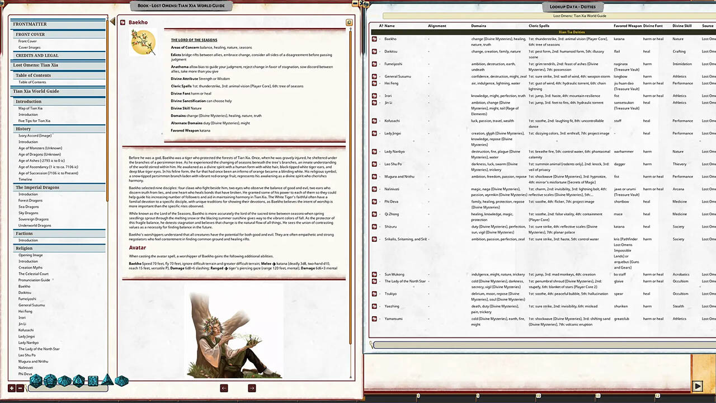Viewport: 716px width, 403px height.
Task: Collapse the History section header
Action: tap(23, 129)
